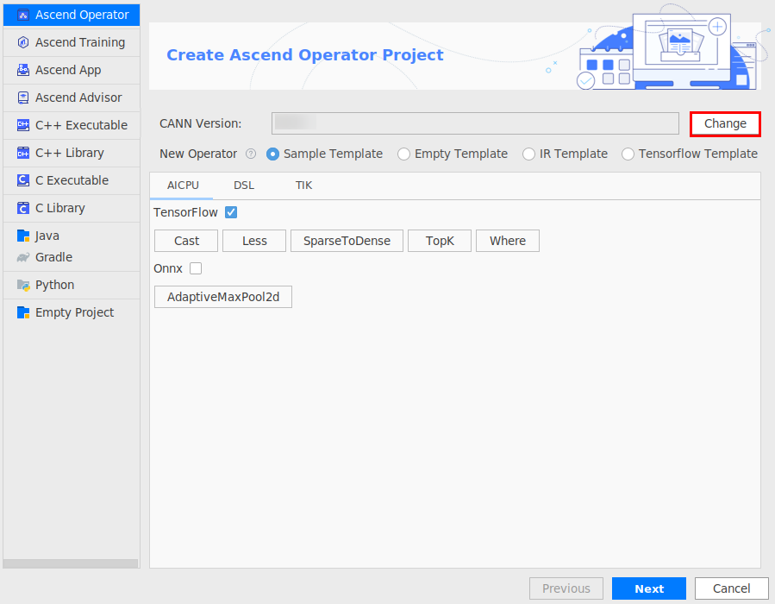Click the Cancel button
Image resolution: width=775 pixels, height=604 pixels.
click(732, 588)
